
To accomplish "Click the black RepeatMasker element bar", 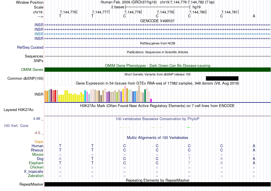I will 157,184.
